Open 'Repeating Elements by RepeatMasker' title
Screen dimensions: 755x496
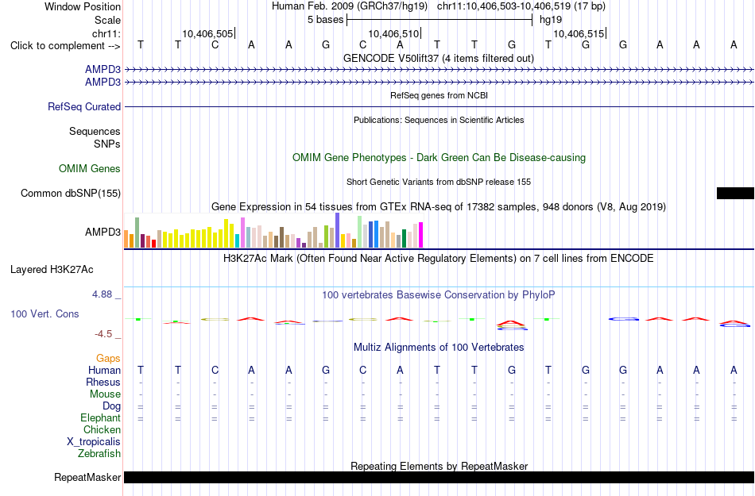click(439, 466)
